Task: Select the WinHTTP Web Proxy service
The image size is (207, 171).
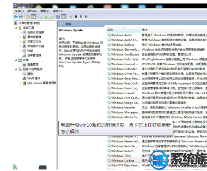Action: click(125, 166)
